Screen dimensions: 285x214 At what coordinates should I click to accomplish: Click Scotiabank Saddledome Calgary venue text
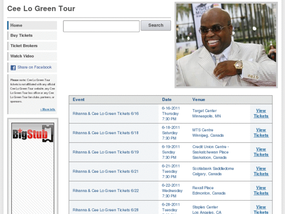tap(213, 171)
